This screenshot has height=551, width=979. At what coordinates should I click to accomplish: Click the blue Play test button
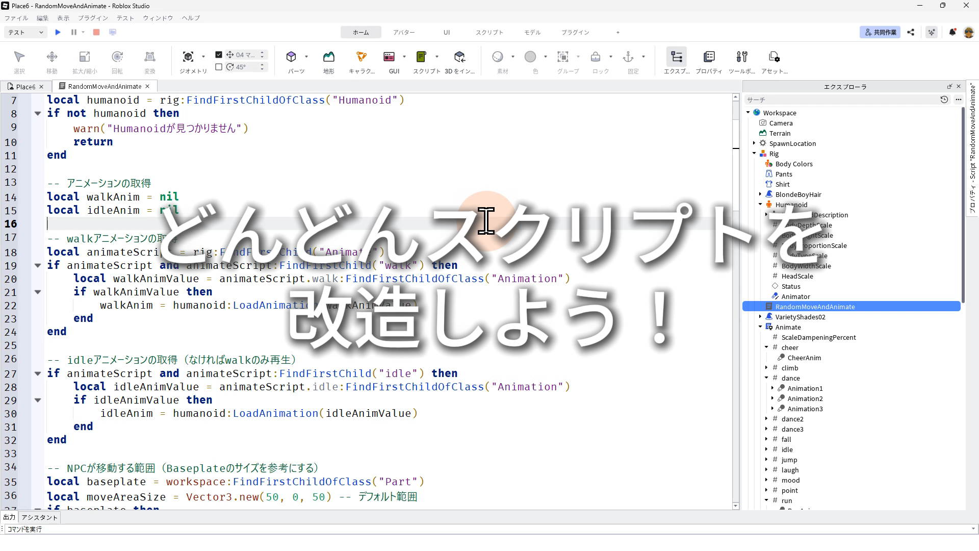pyautogui.click(x=58, y=32)
